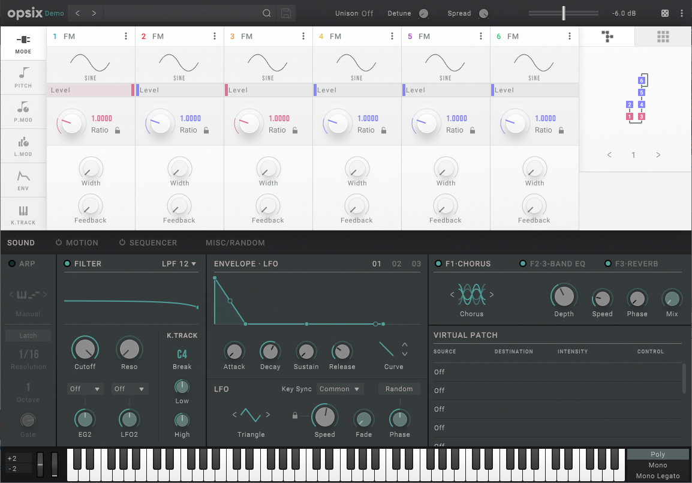Select the PITCH panel in the left sidebar
Viewport: 692px width, 483px height.
coord(23,77)
